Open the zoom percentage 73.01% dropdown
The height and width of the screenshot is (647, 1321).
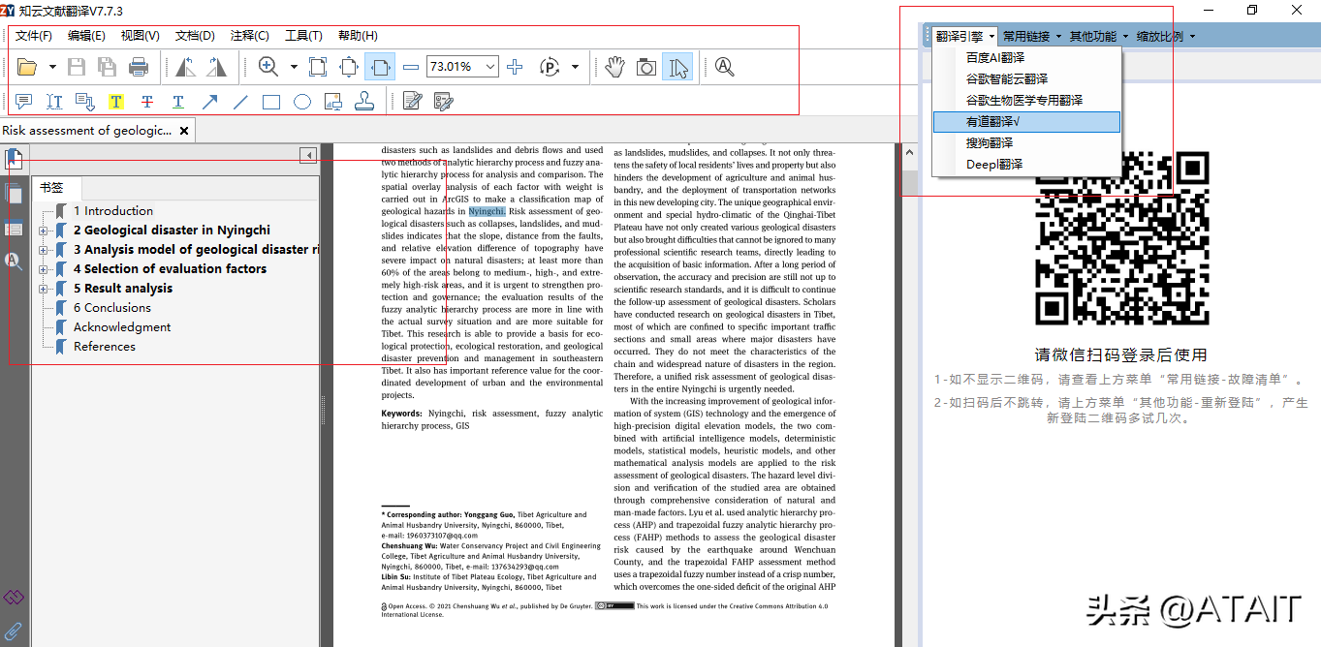[x=490, y=67]
